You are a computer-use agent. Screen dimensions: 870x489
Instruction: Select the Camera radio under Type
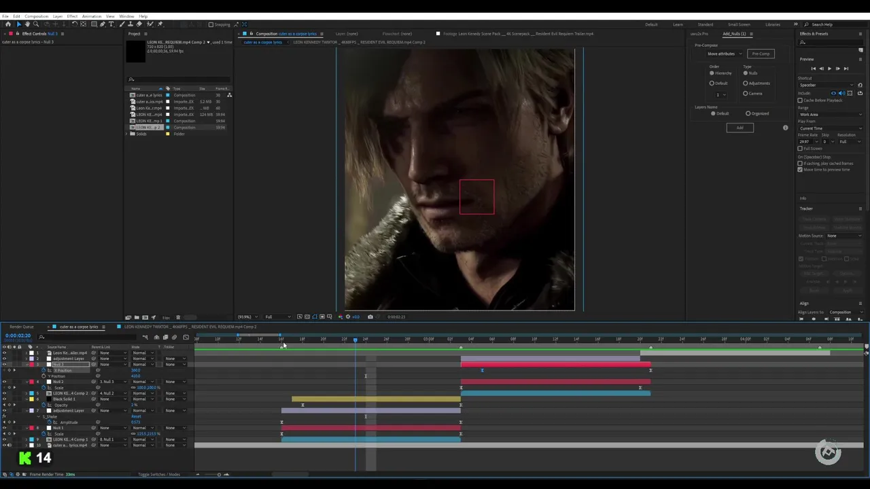[746, 94]
